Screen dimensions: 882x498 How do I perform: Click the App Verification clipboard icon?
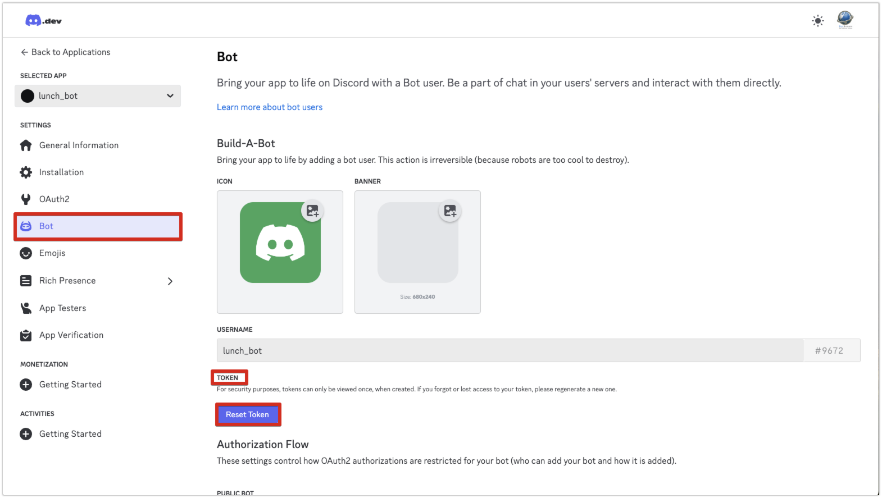(26, 335)
